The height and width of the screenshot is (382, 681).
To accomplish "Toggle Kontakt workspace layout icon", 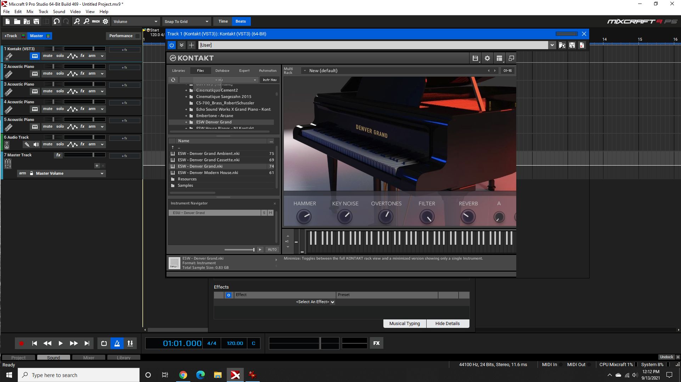I will pyautogui.click(x=499, y=58).
